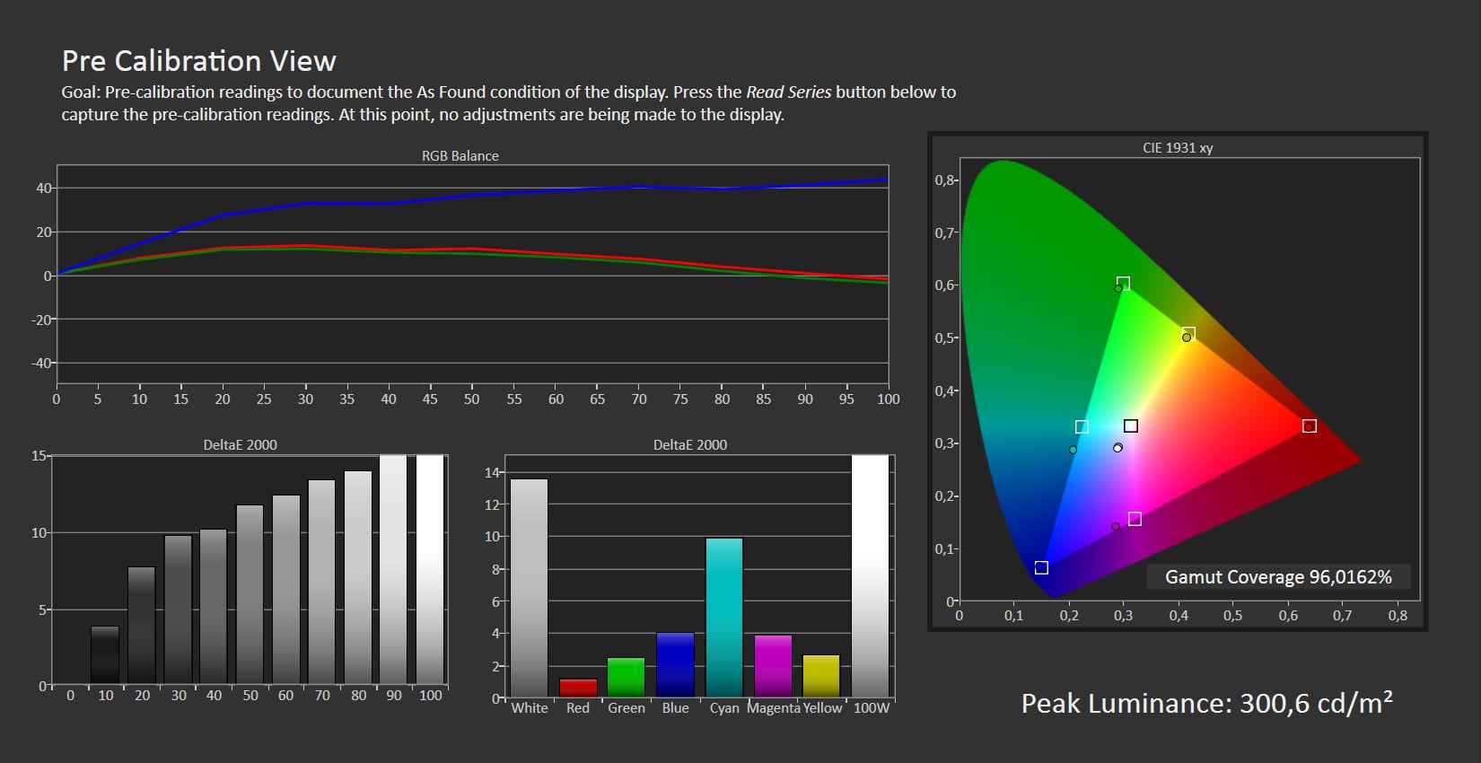Click the measured cyan dot in CIE diagram
The height and width of the screenshot is (763, 1481).
click(x=1073, y=450)
